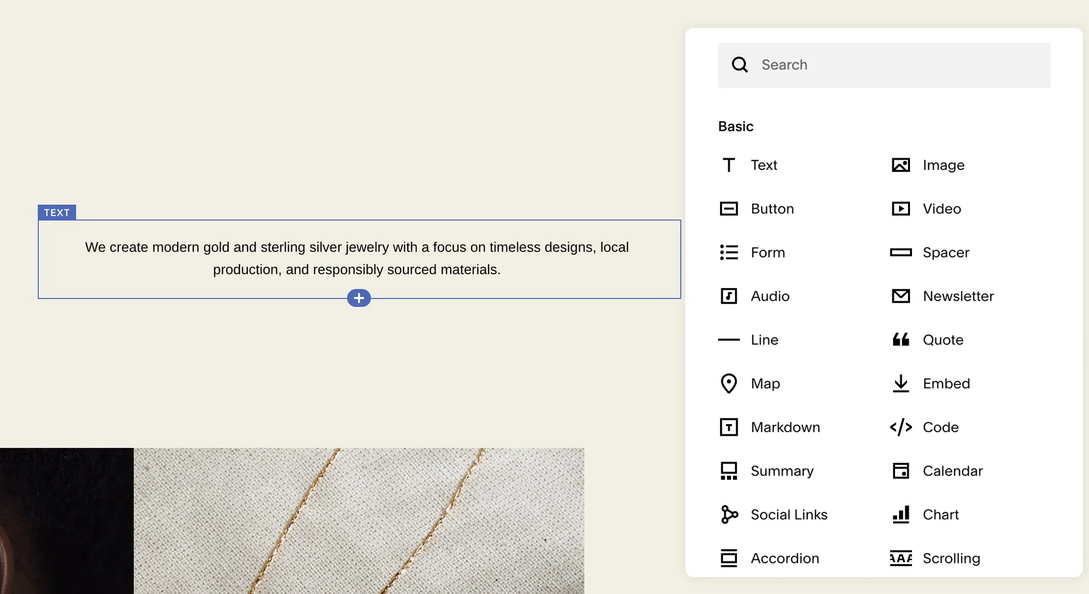Click the Text block icon
The width and height of the screenshot is (1089, 594).
pos(729,165)
